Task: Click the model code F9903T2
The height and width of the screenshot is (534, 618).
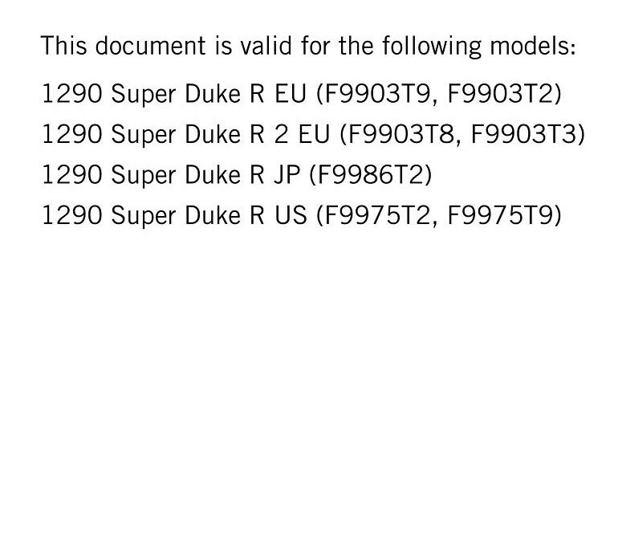Action: 501,93
